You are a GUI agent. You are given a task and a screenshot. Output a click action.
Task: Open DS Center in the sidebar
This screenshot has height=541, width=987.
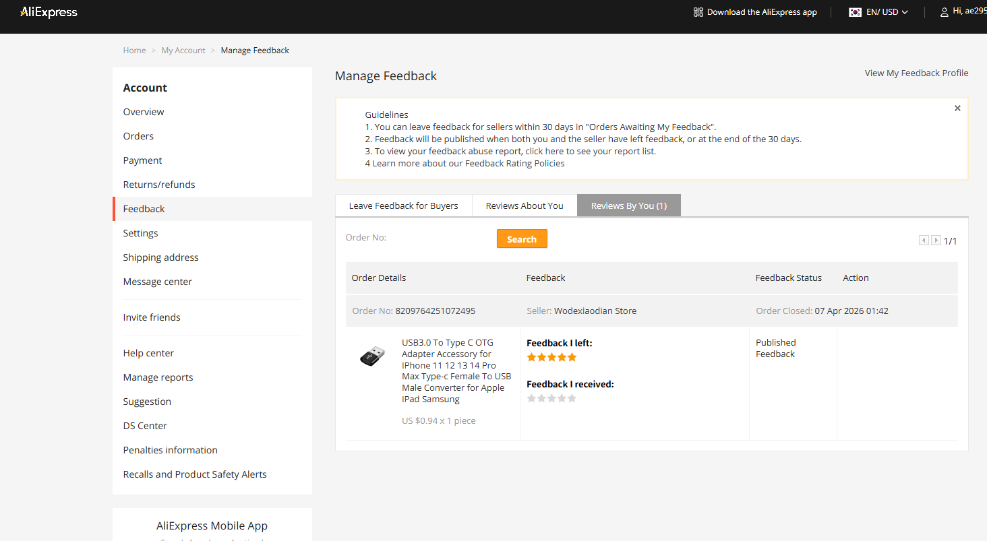click(x=145, y=426)
